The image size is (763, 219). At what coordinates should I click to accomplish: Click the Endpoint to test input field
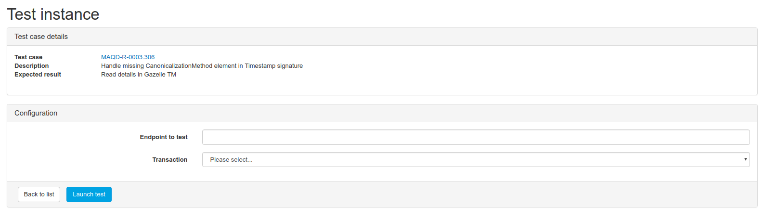(476, 137)
